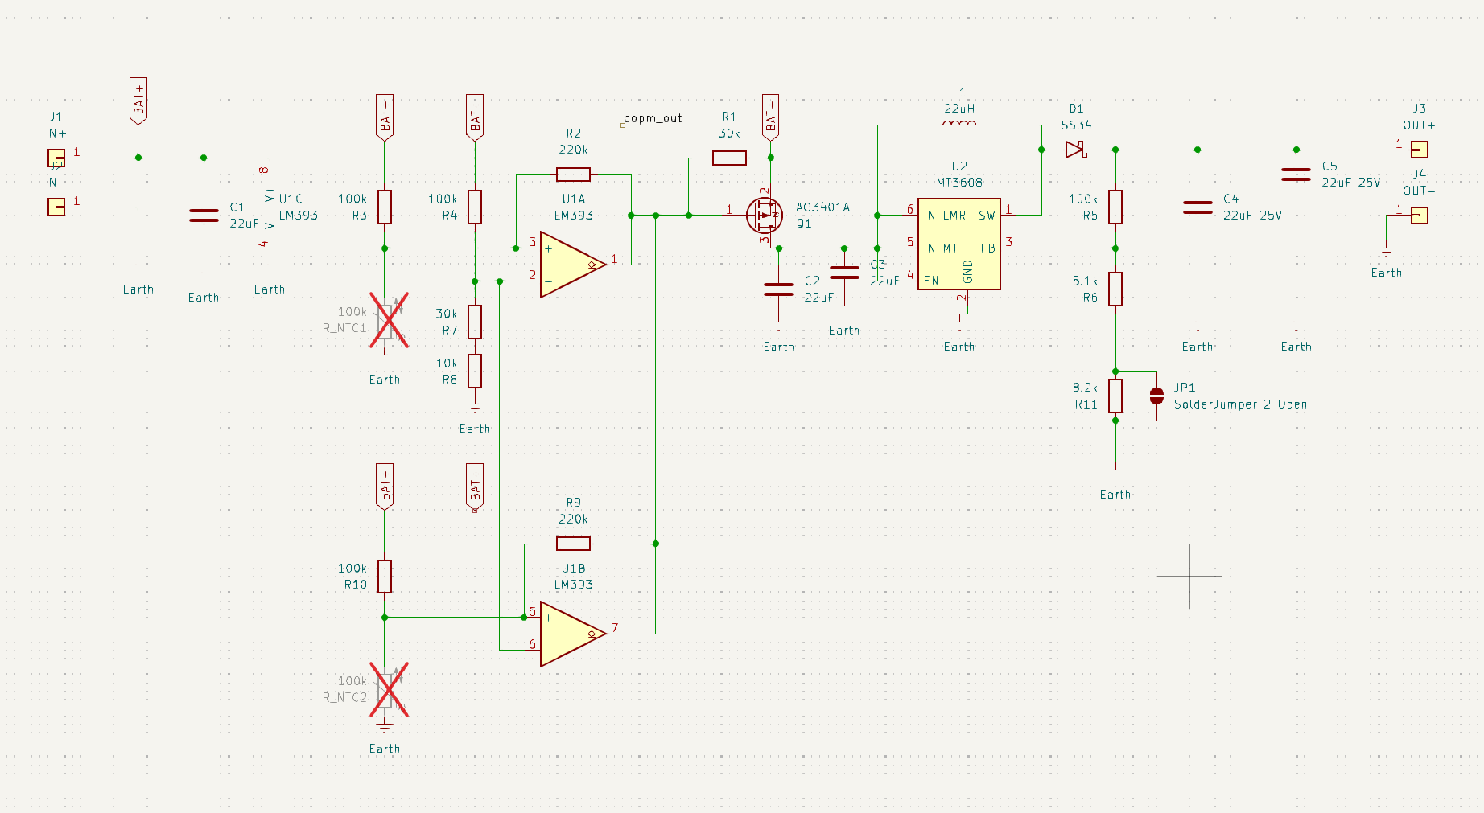Select the MT3608 U2 chip body
The width and height of the screenshot is (1484, 813).
tap(958, 244)
